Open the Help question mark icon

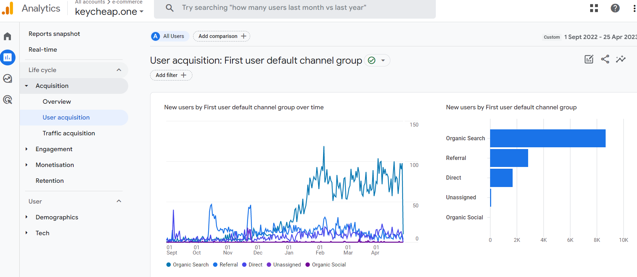pyautogui.click(x=615, y=8)
